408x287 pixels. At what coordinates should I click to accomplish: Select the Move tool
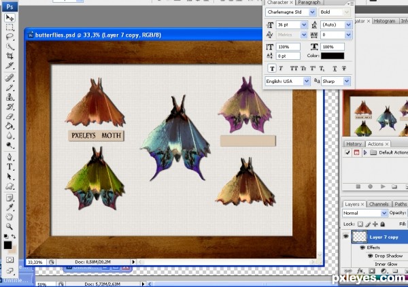tap(10, 18)
